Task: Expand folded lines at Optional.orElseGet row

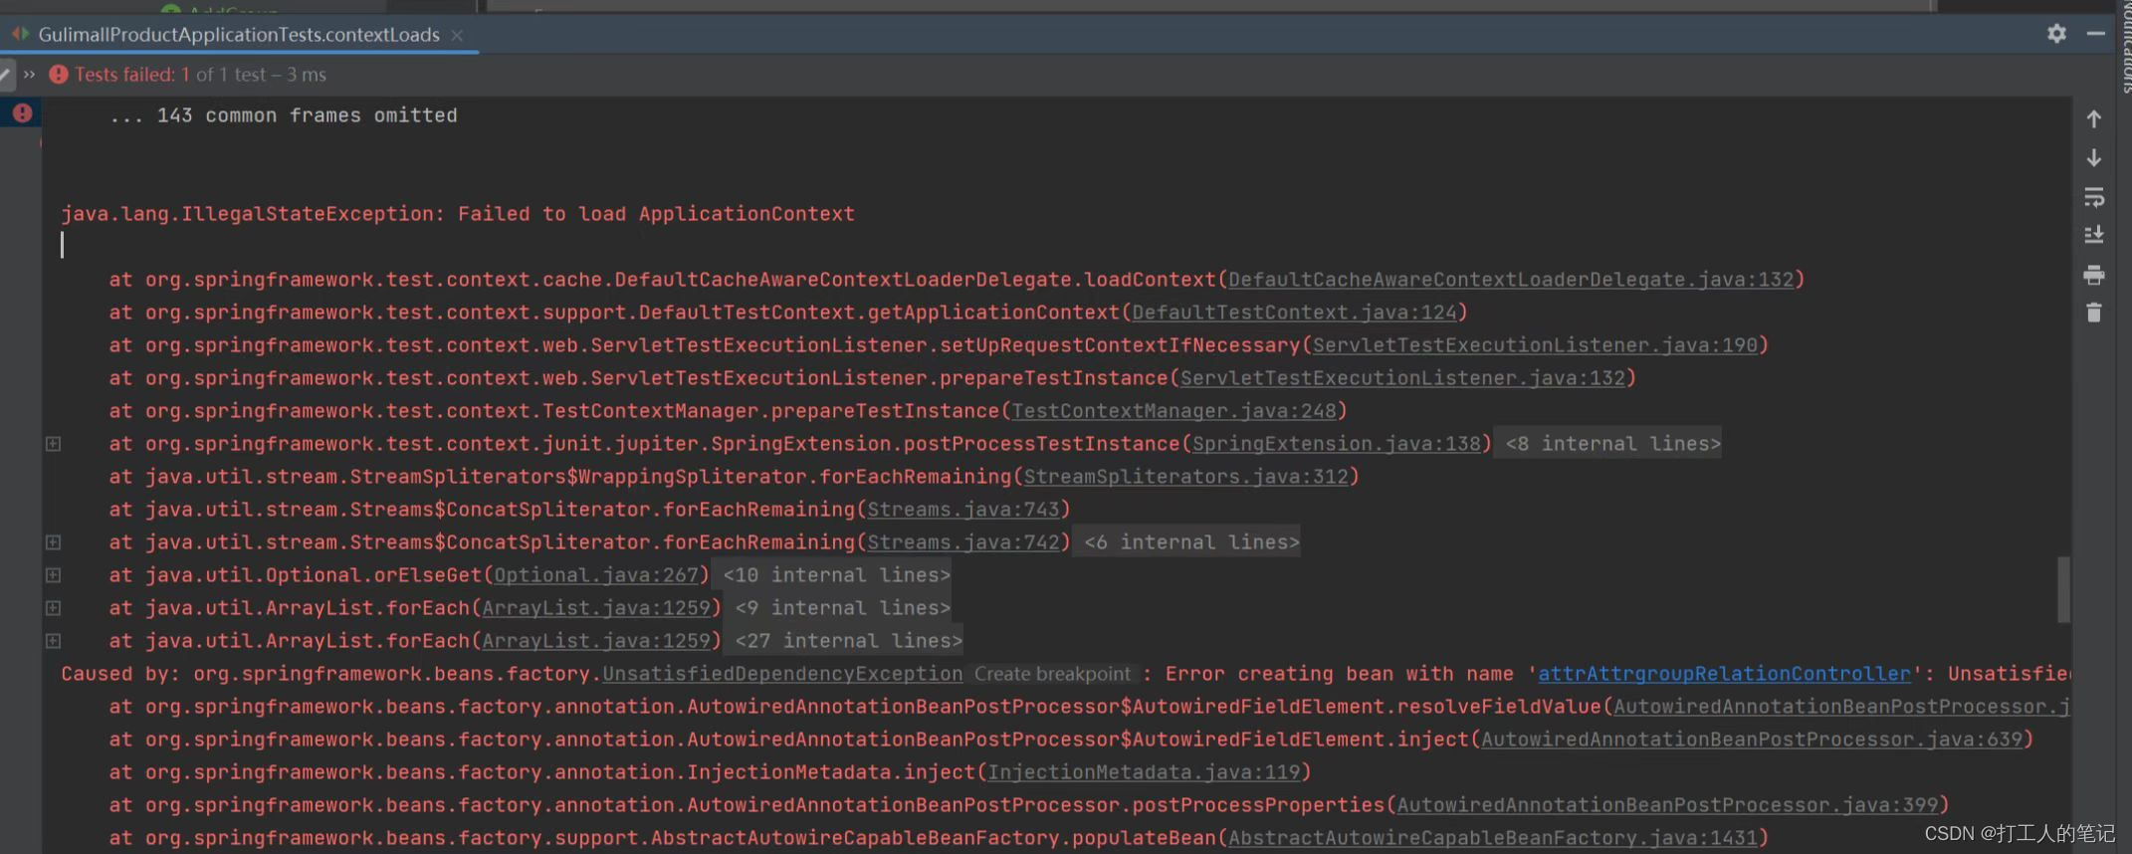Action: tap(54, 575)
